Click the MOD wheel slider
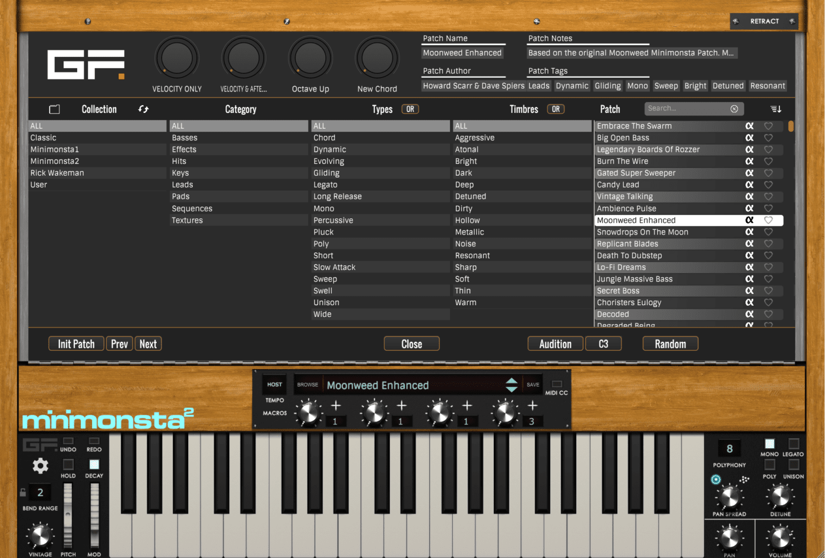The width and height of the screenshot is (825, 558). [94, 515]
